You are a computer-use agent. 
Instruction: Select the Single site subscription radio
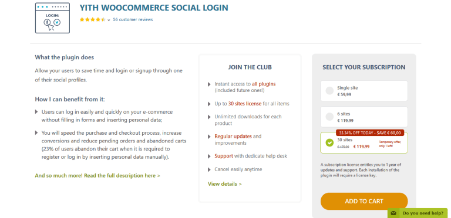pos(329,91)
